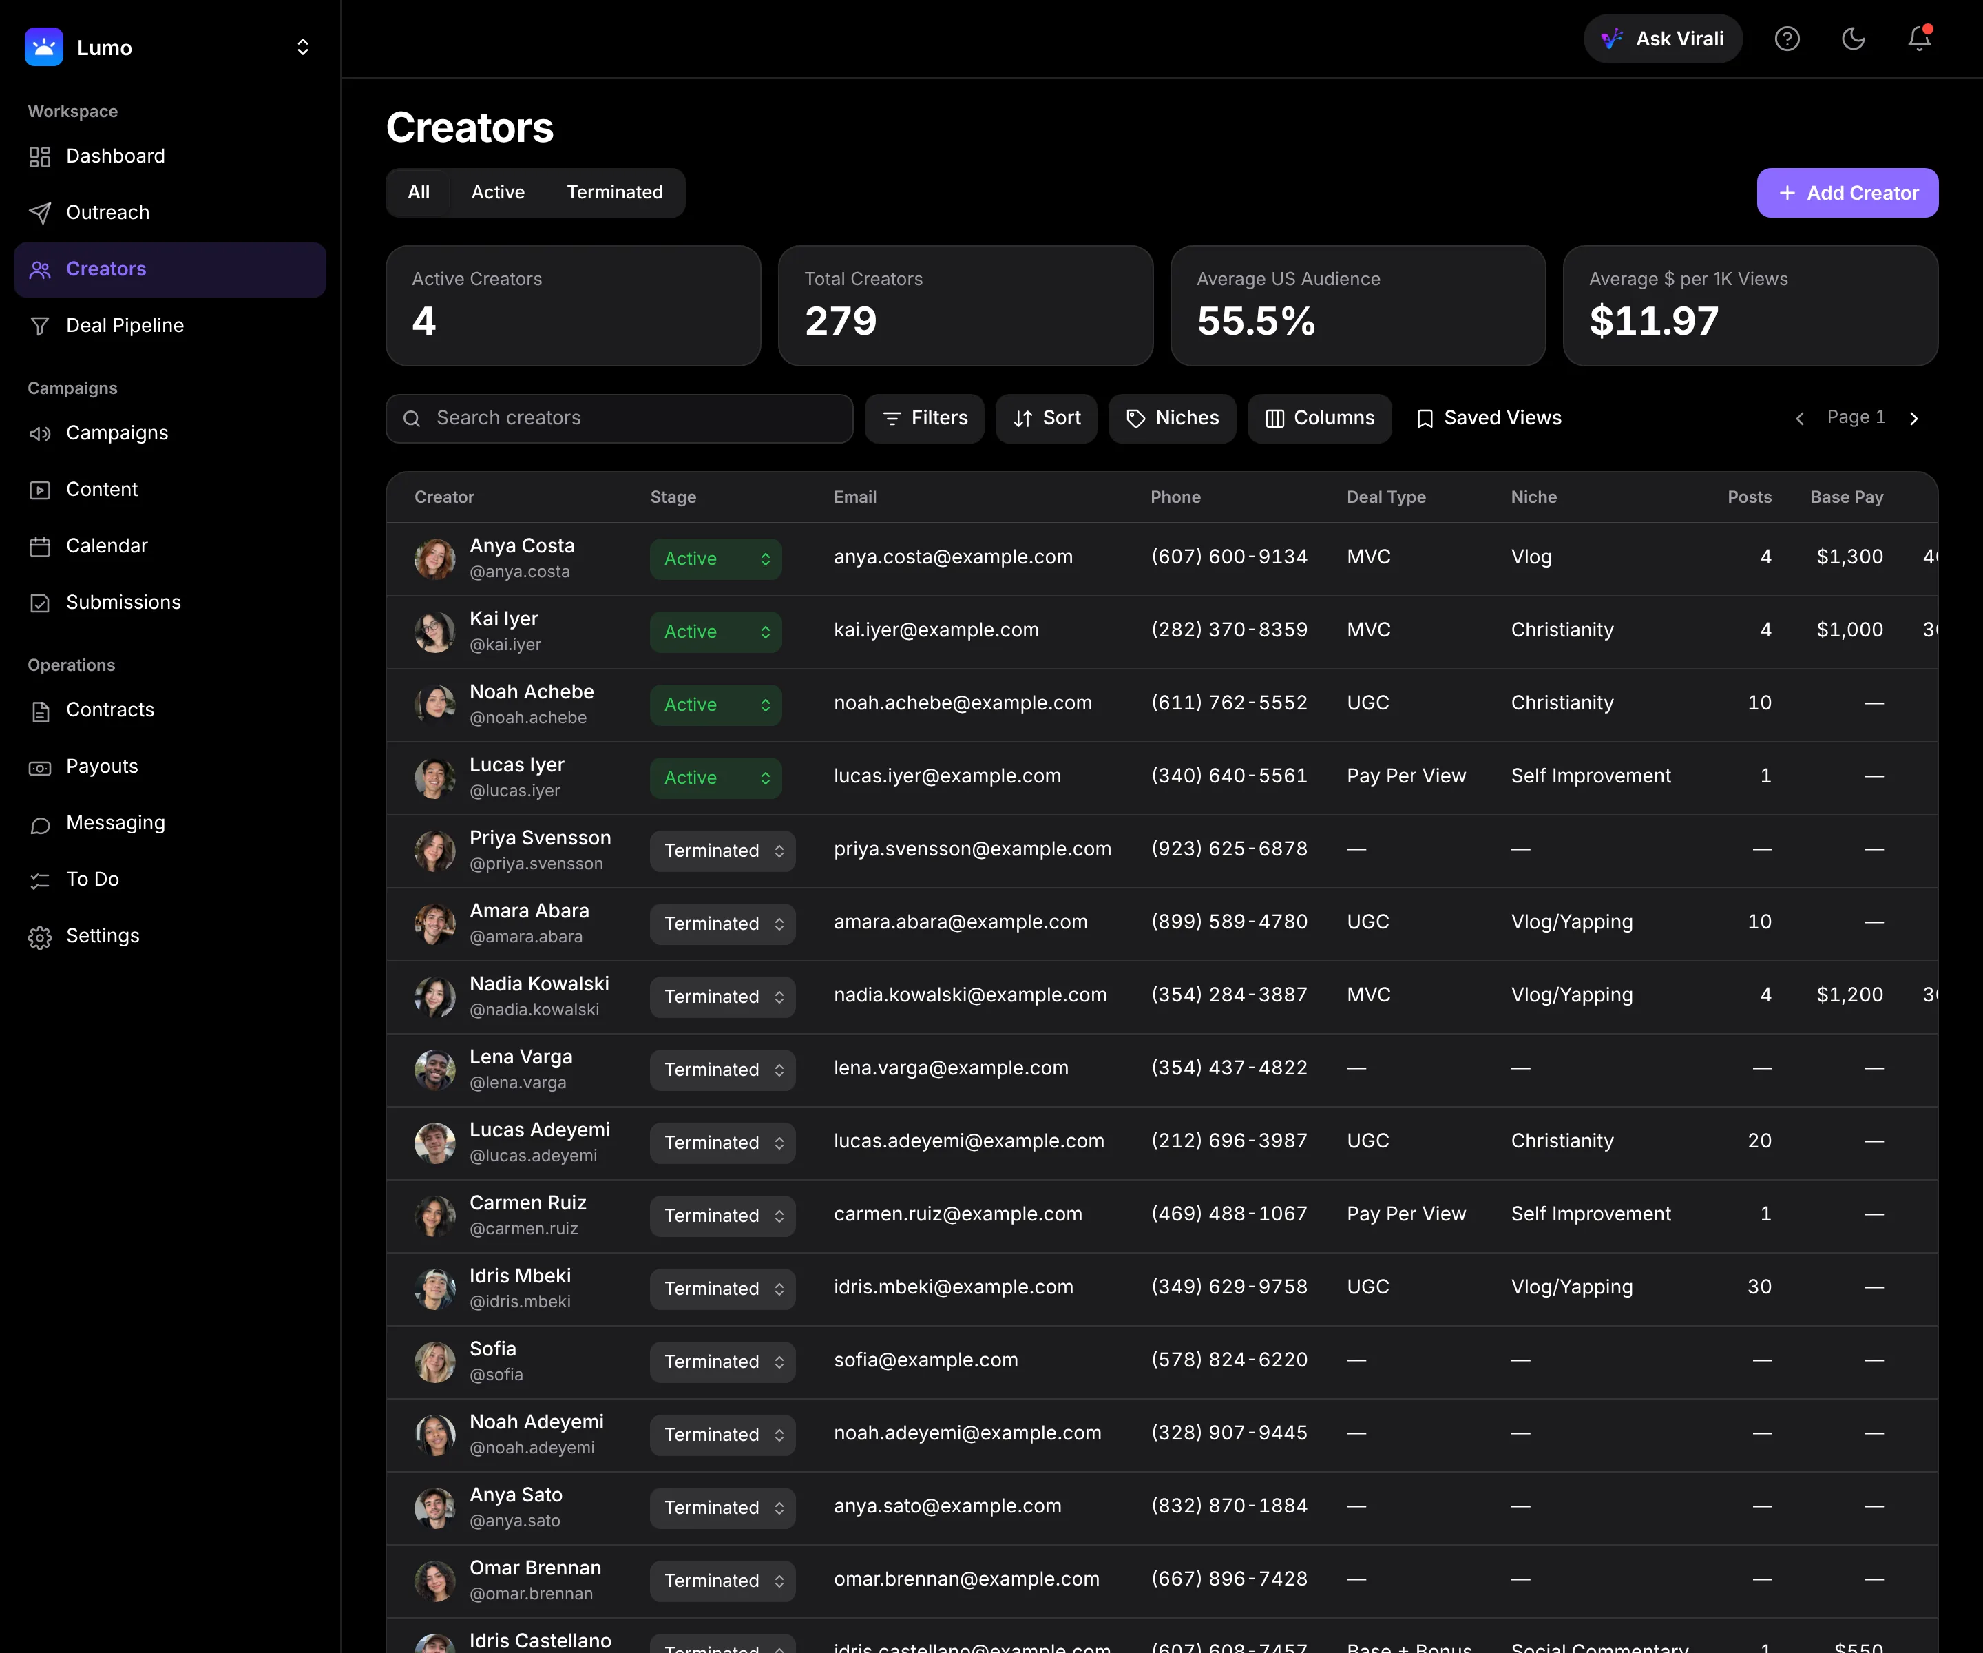Focus the Search creators field

tap(620, 419)
